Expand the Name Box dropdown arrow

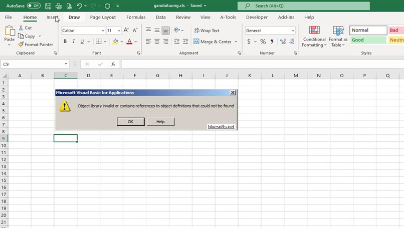[x=66, y=64]
